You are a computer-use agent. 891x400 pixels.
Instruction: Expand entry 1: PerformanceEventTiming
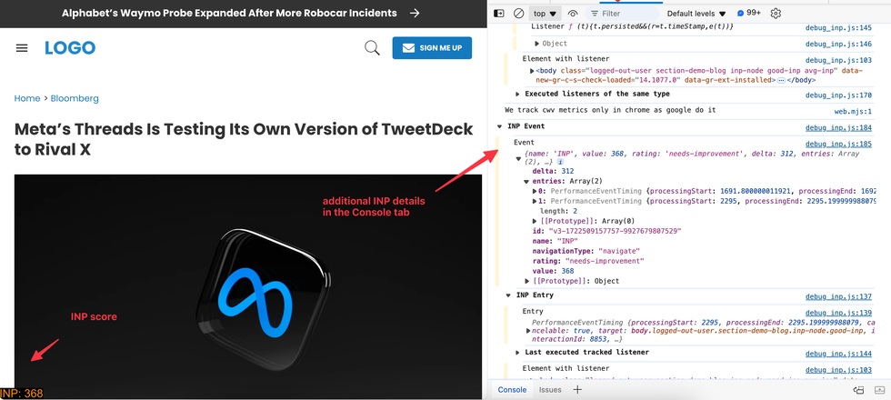pos(536,201)
